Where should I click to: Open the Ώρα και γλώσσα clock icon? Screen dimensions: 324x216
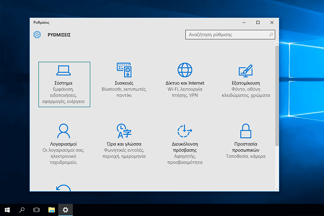[x=124, y=131]
